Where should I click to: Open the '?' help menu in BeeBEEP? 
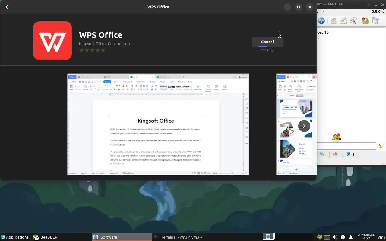click(323, 12)
